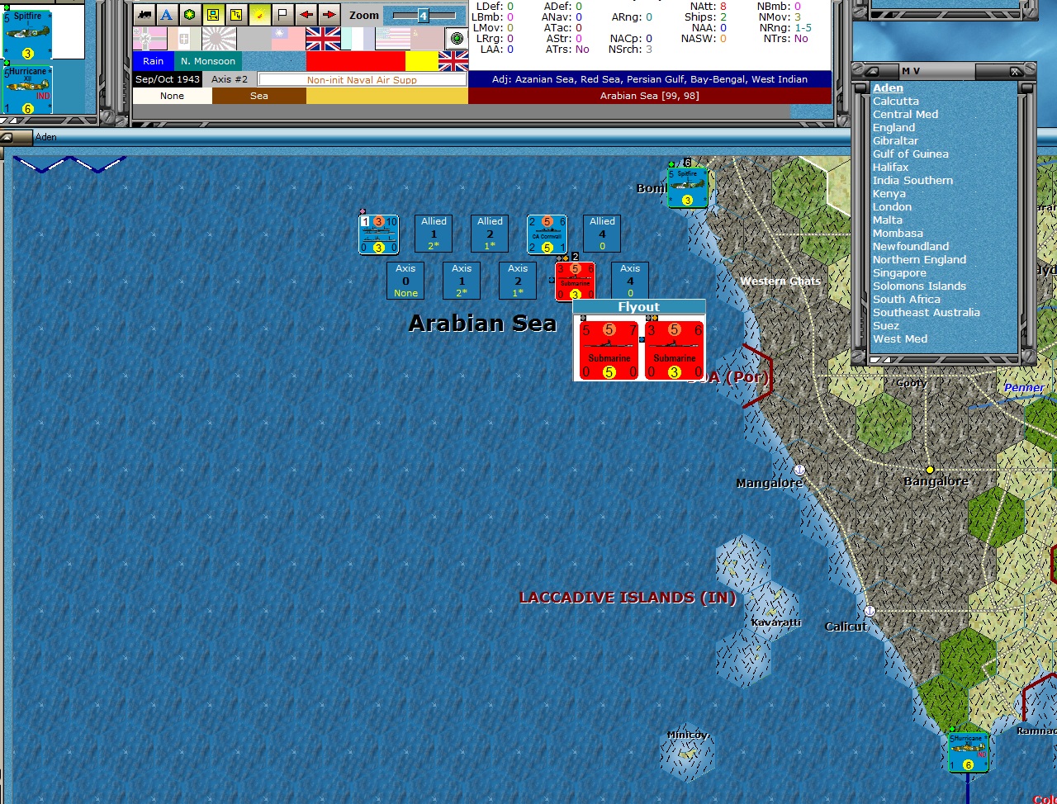Viewport: 1057px width, 804px height.
Task: Select Singapore in the map view list
Action: coord(899,272)
